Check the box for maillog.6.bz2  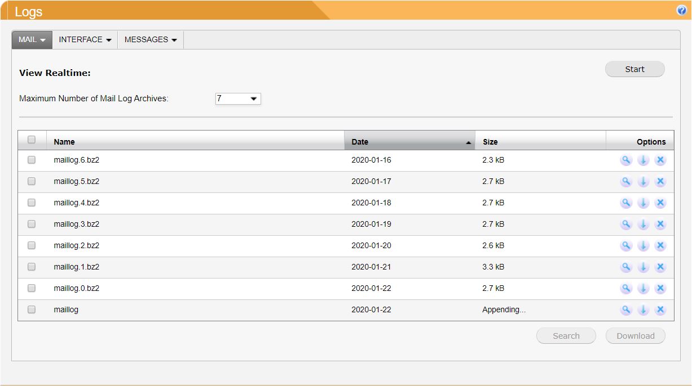[x=32, y=160]
